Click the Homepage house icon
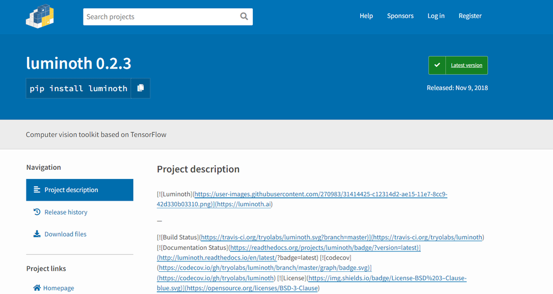 point(36,288)
